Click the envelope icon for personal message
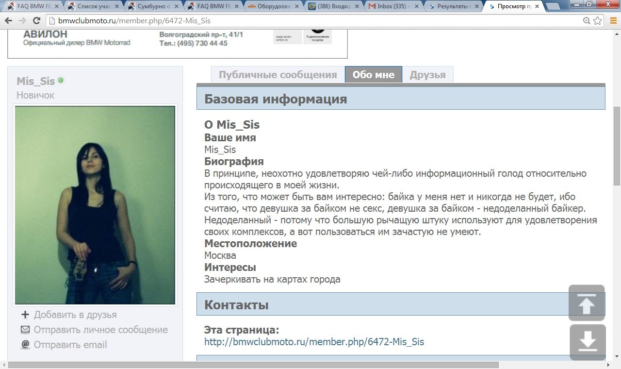The width and height of the screenshot is (621, 369). pyautogui.click(x=25, y=330)
